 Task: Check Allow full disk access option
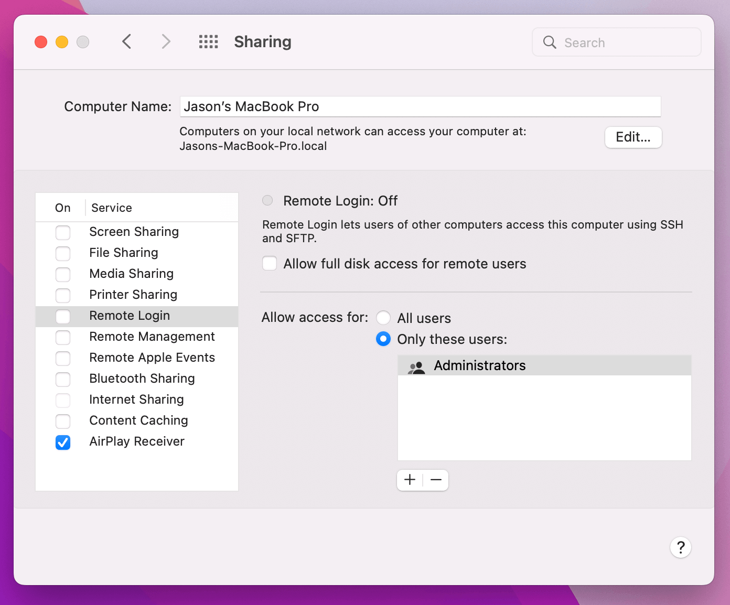pyautogui.click(x=270, y=263)
